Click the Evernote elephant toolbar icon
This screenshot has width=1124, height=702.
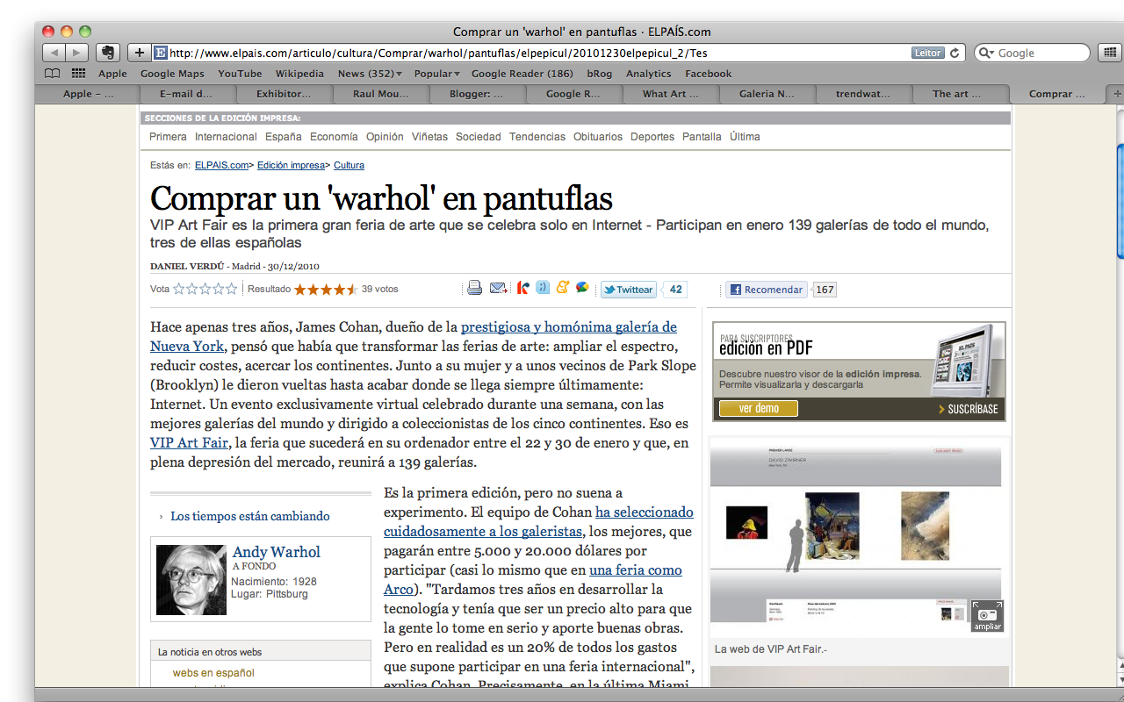(107, 53)
